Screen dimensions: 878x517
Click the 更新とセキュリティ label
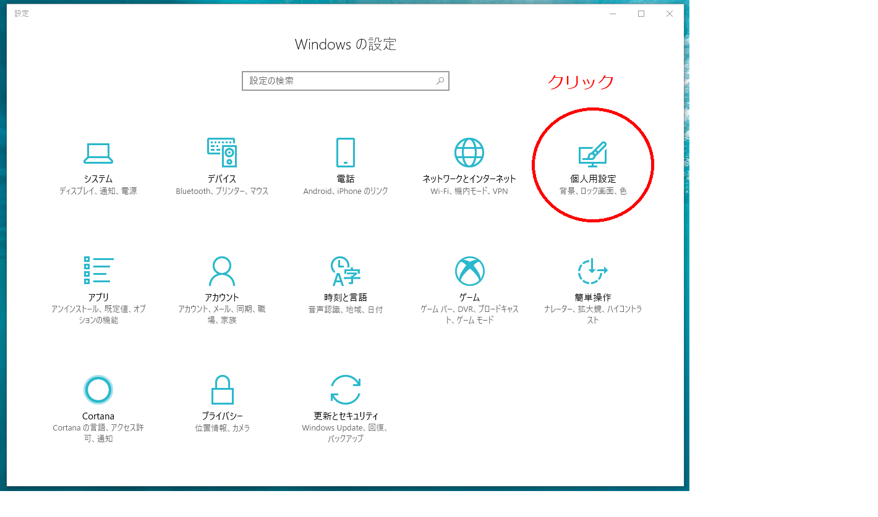(x=346, y=416)
